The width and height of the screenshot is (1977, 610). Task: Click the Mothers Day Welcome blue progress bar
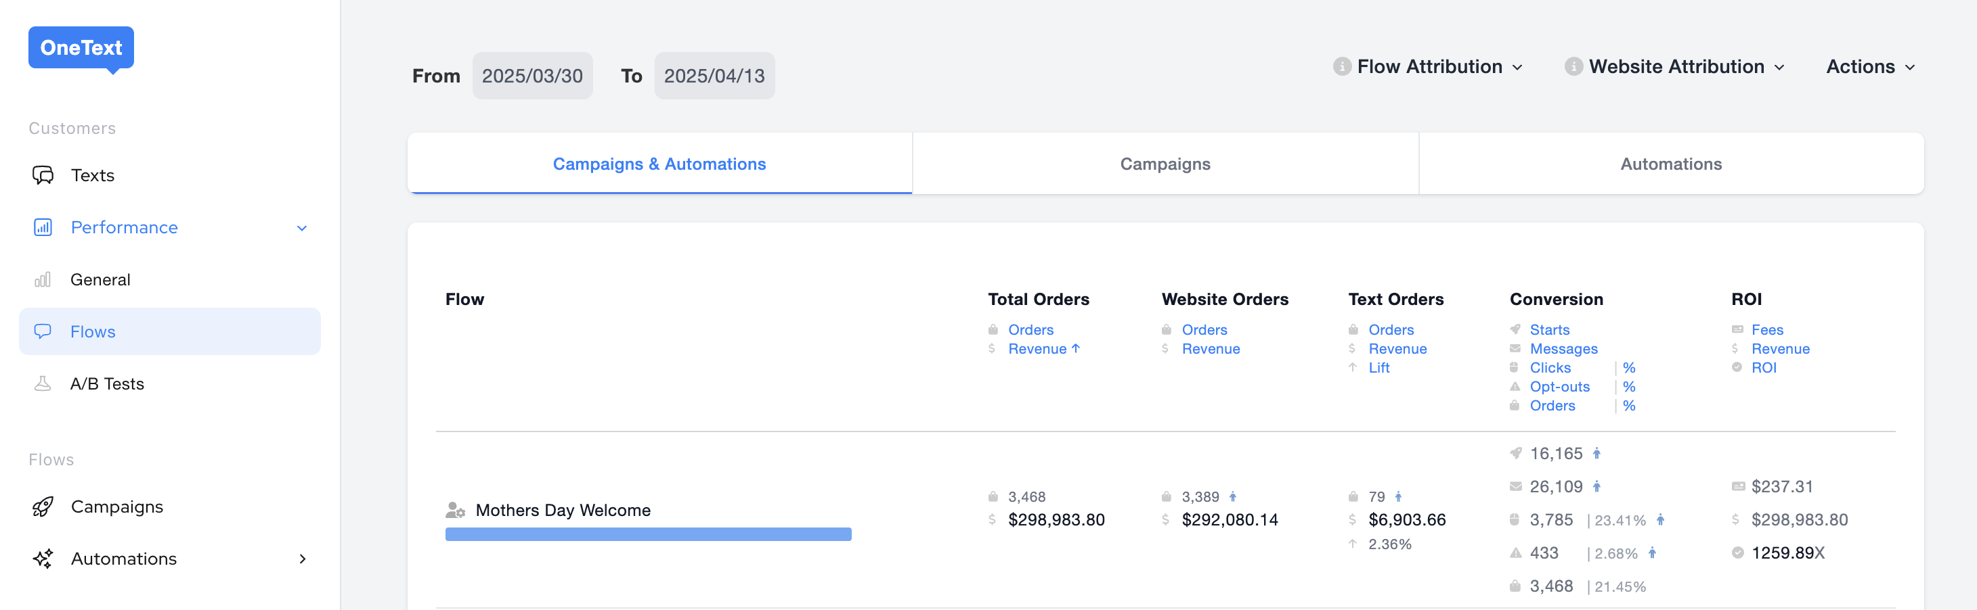[x=648, y=534]
